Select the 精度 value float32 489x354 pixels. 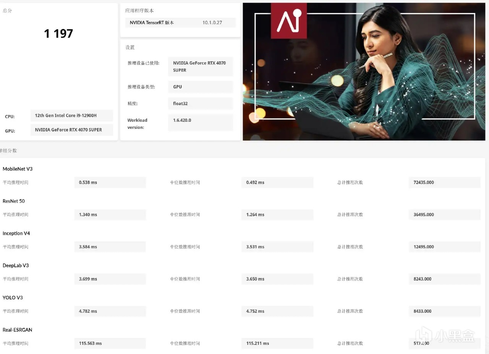tap(200, 103)
